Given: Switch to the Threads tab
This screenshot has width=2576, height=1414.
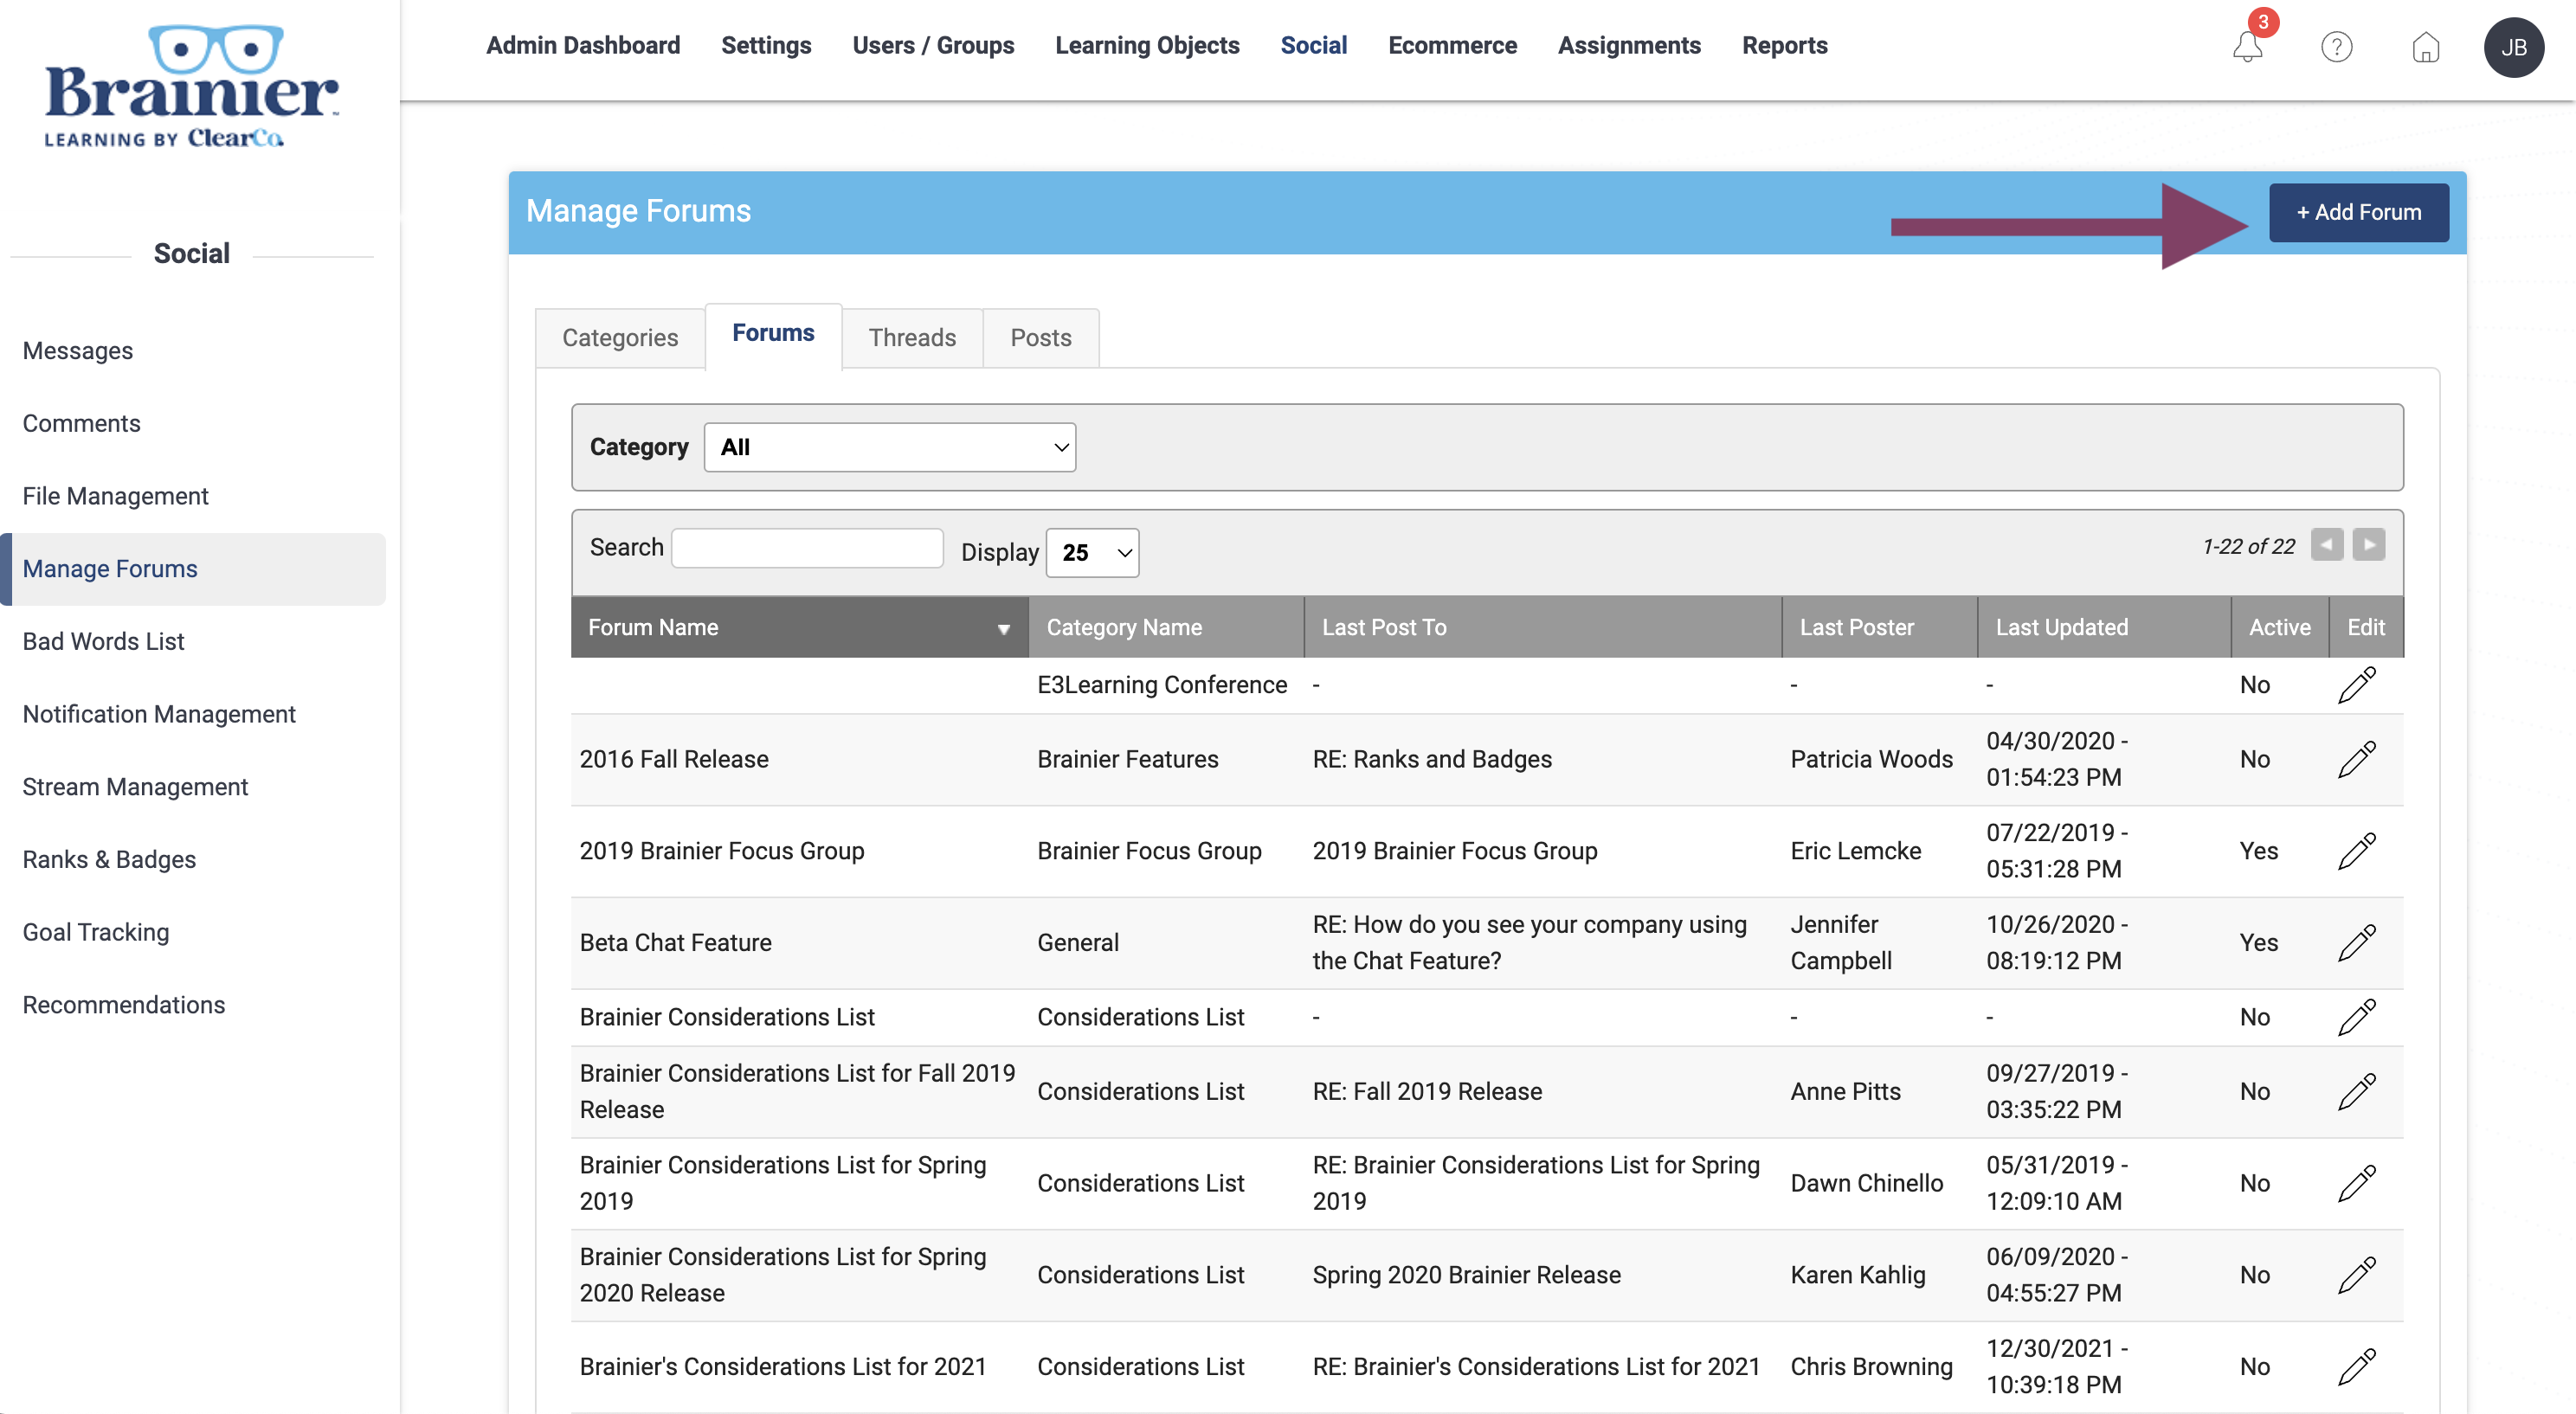Looking at the screenshot, I should click(912, 338).
